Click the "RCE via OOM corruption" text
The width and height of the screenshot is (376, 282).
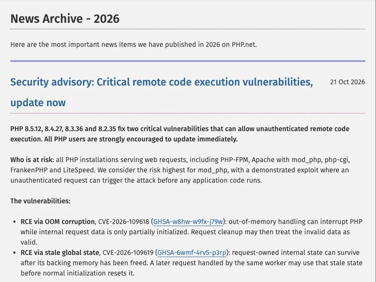click(57, 221)
